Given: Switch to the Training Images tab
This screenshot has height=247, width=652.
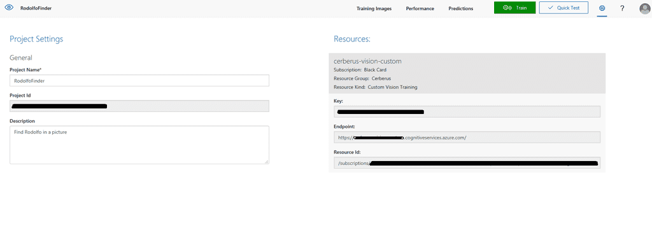Looking at the screenshot, I should (x=374, y=8).
